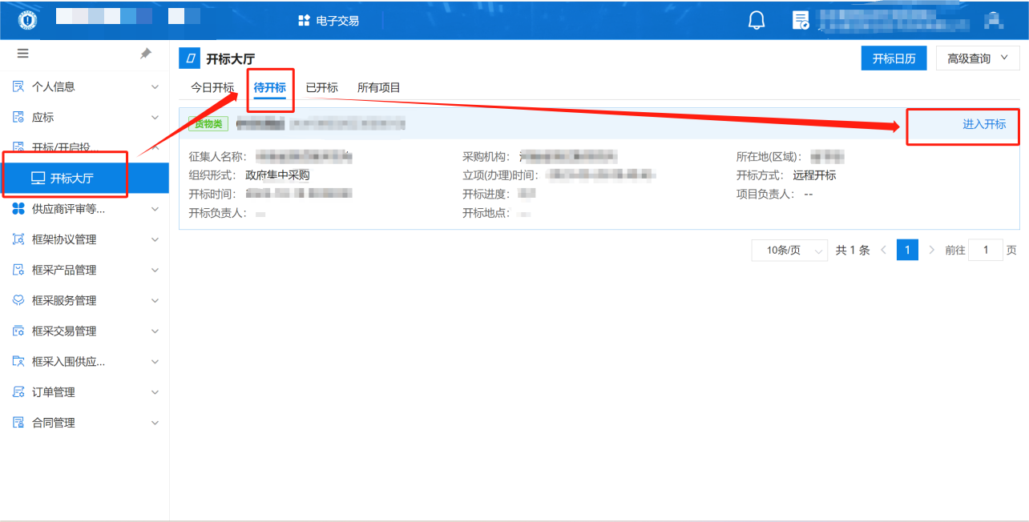Viewport: 1029px width, 522px height.
Task: Click the 个人信息 sidebar icon
Action: pos(18,86)
